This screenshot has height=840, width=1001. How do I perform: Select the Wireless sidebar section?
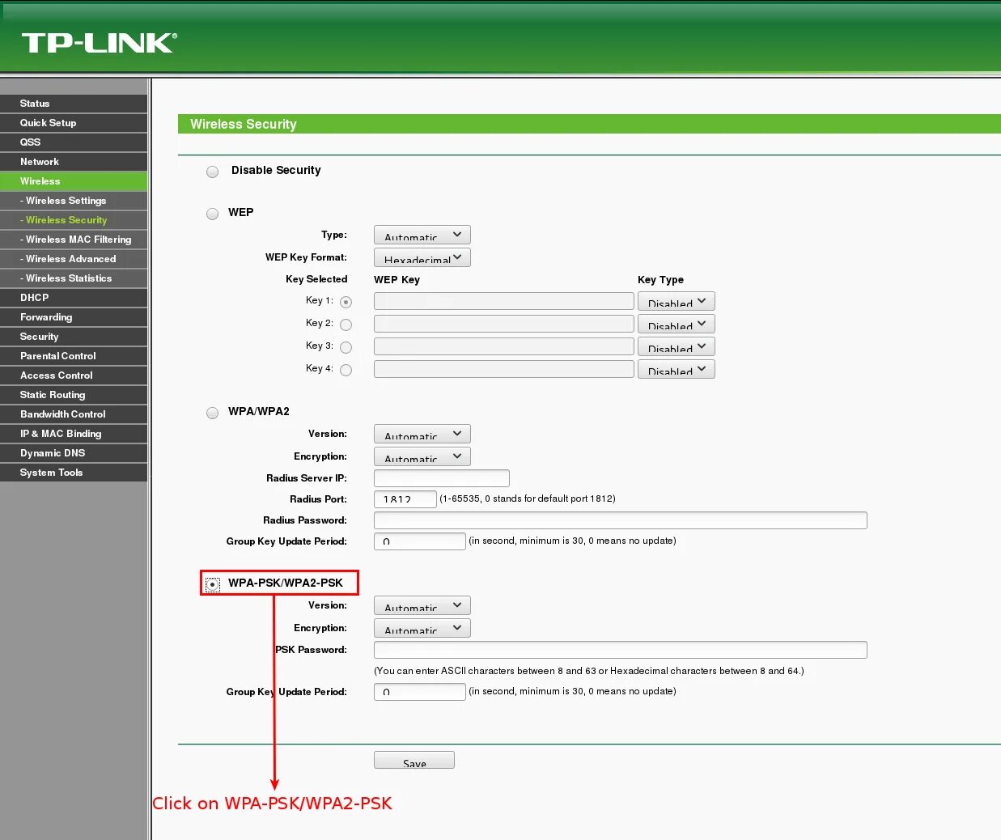74,181
